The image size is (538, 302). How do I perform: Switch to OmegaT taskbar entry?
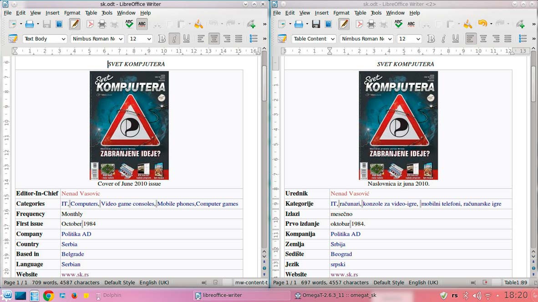click(335, 295)
